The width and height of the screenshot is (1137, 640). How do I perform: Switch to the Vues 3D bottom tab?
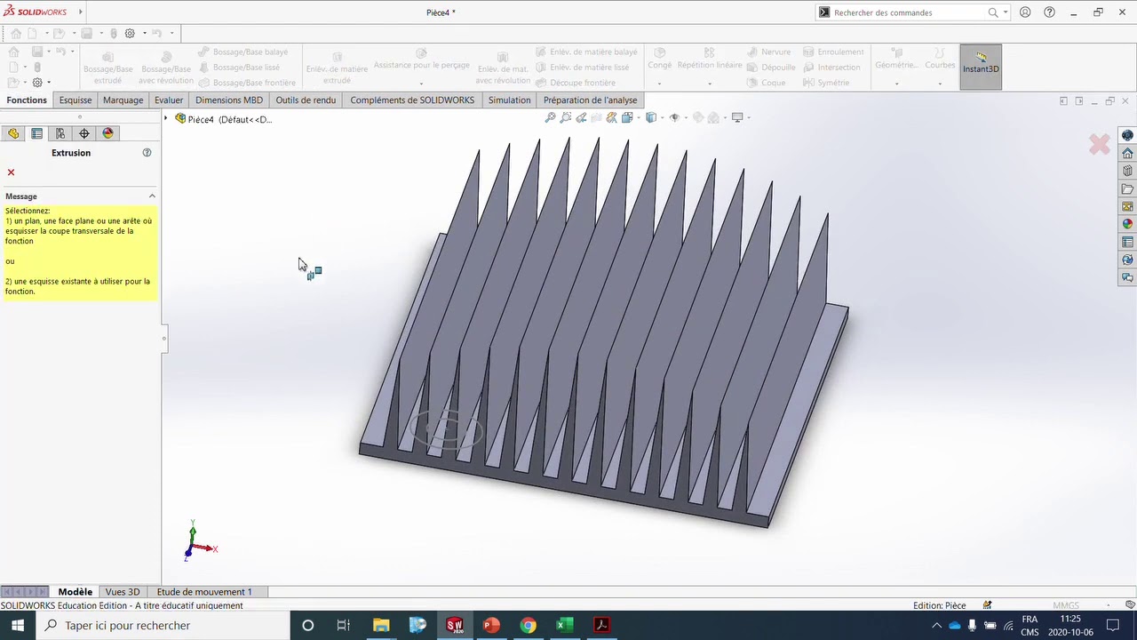123,592
